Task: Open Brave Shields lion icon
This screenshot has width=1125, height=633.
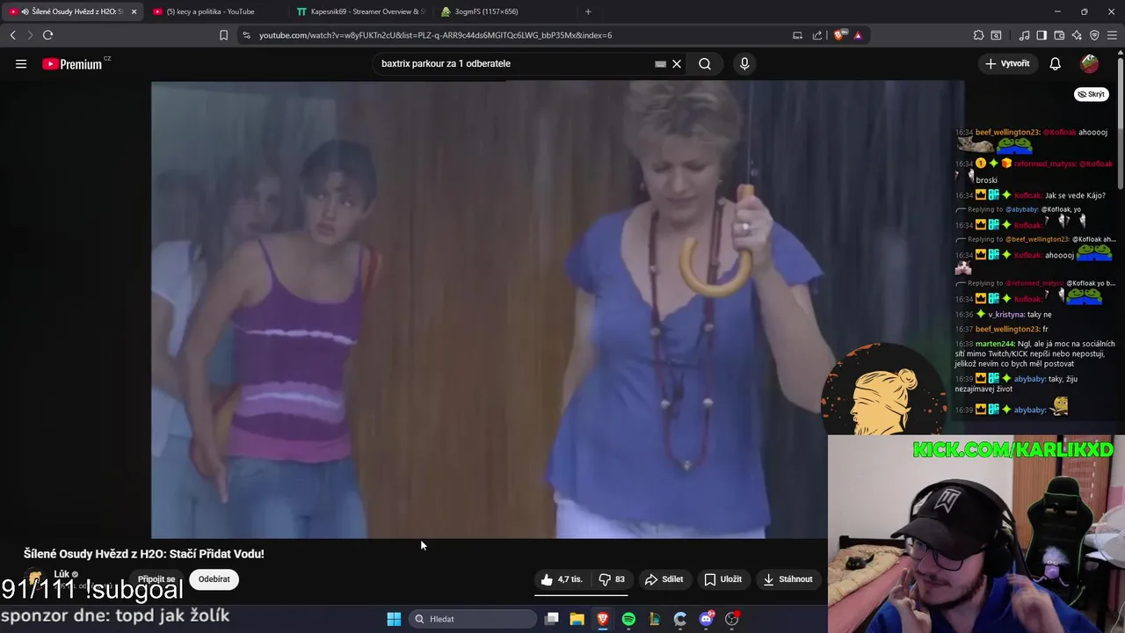Action: click(839, 35)
